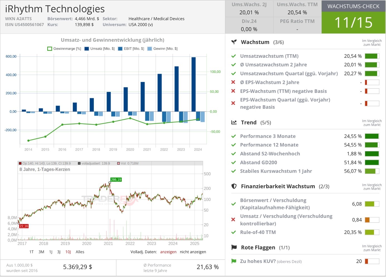
Task: Click the iRhythm Technologies title
Action: (x=55, y=9)
